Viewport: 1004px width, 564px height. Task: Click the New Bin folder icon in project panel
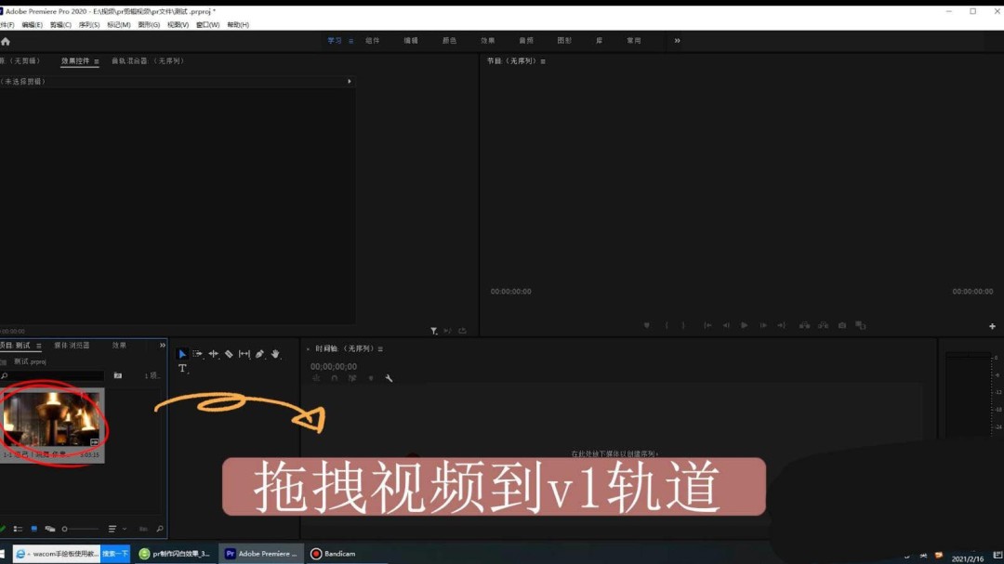(x=118, y=375)
